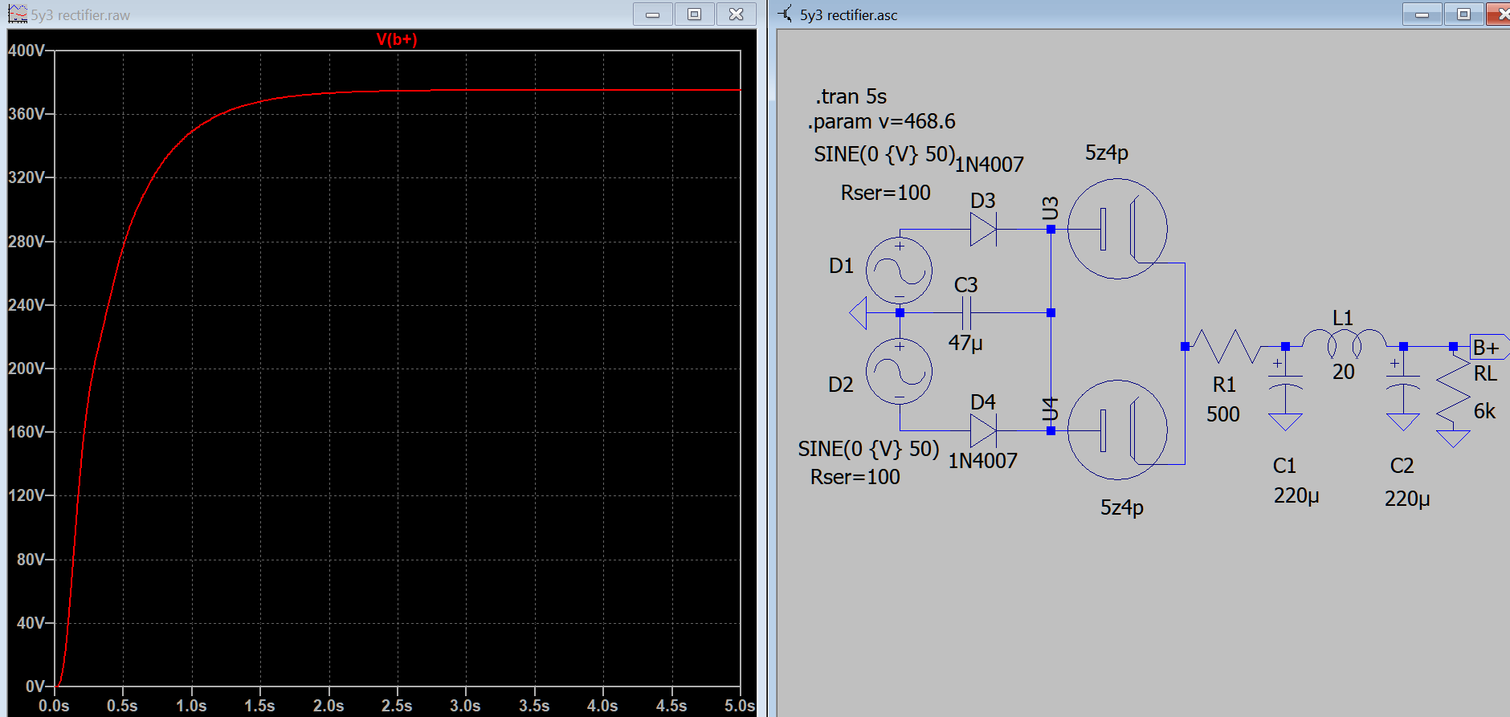Click the U4 reference designator
Image resolution: width=1510 pixels, height=717 pixels.
point(1050,409)
